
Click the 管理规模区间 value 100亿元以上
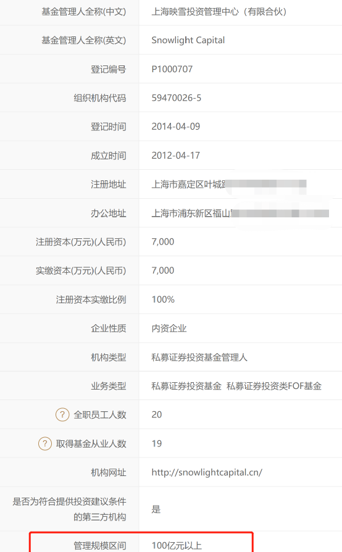[177, 546]
